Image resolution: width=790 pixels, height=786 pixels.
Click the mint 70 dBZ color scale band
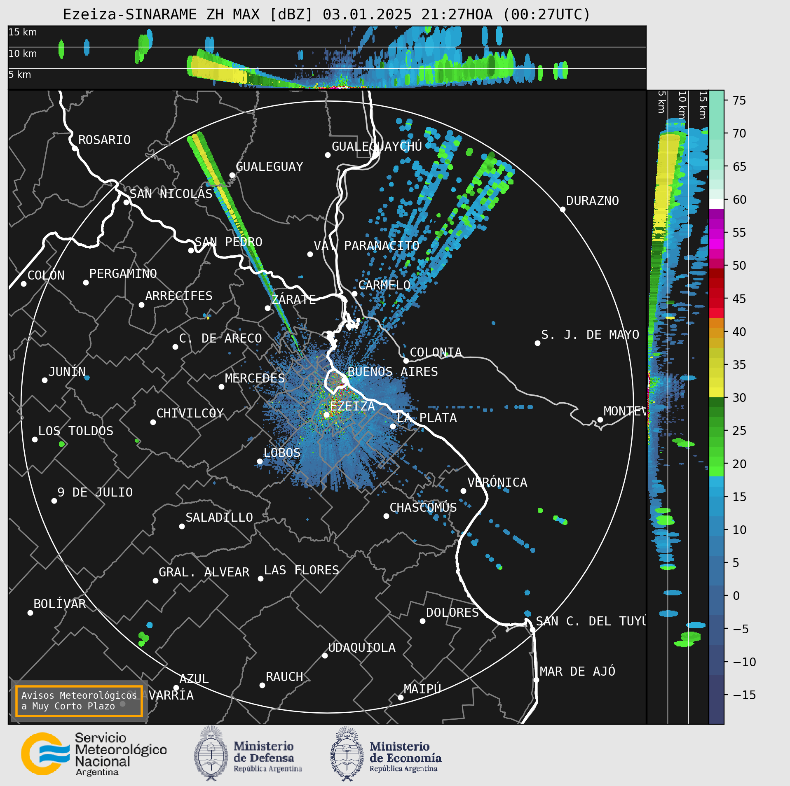tap(716, 134)
